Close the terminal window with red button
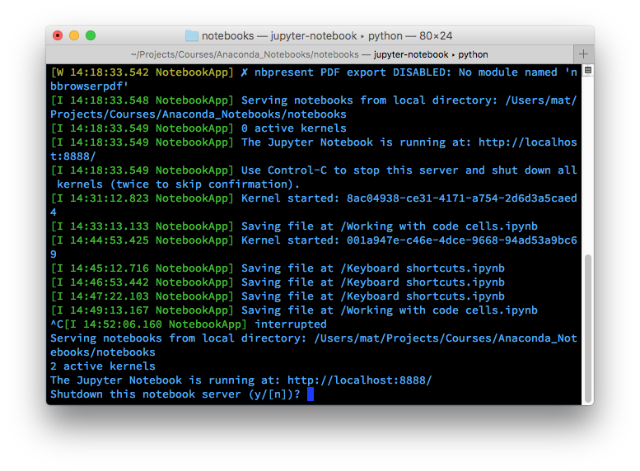This screenshot has height=471, width=640. 58,35
